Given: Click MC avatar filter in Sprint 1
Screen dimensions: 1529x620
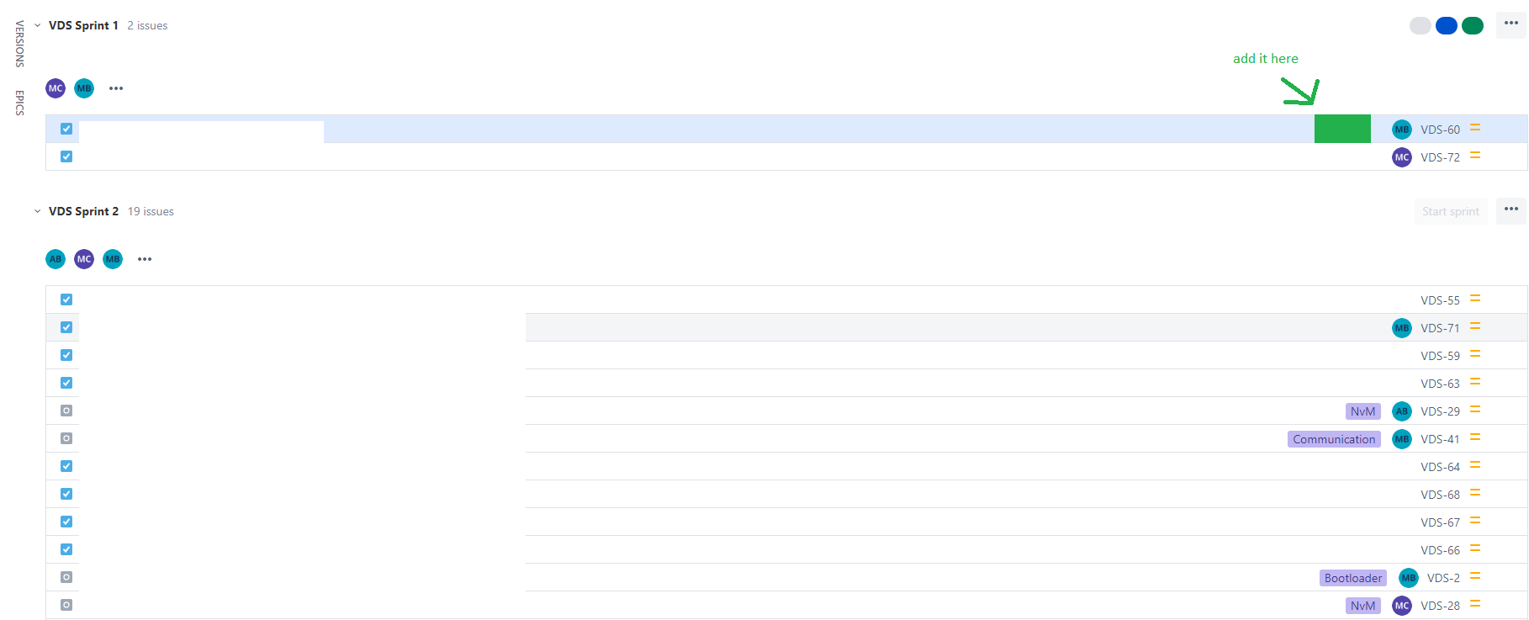Looking at the screenshot, I should [56, 88].
